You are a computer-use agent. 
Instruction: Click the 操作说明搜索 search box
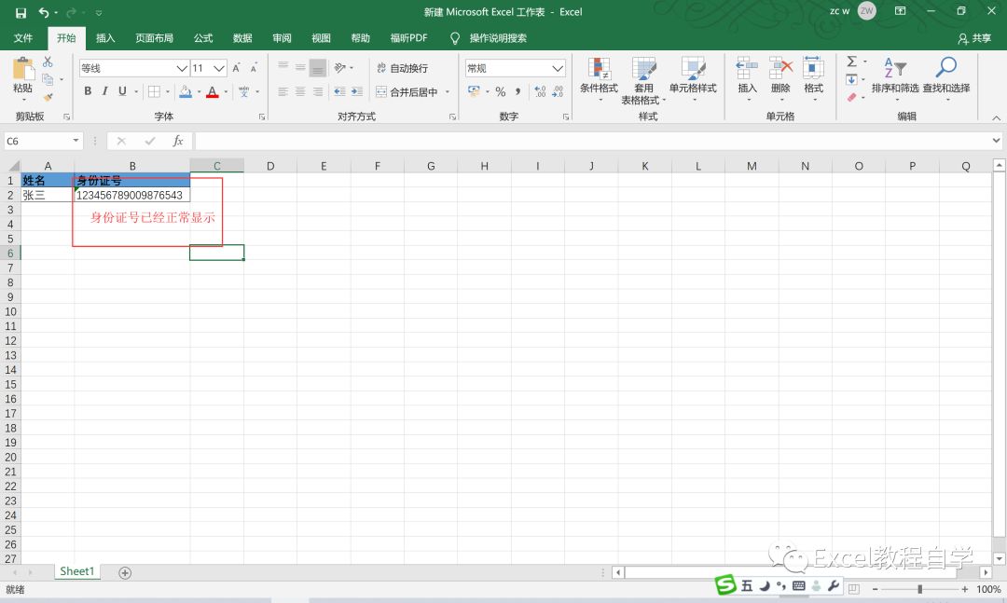(x=498, y=38)
